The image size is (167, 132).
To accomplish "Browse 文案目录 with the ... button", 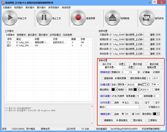I will point(146,35).
